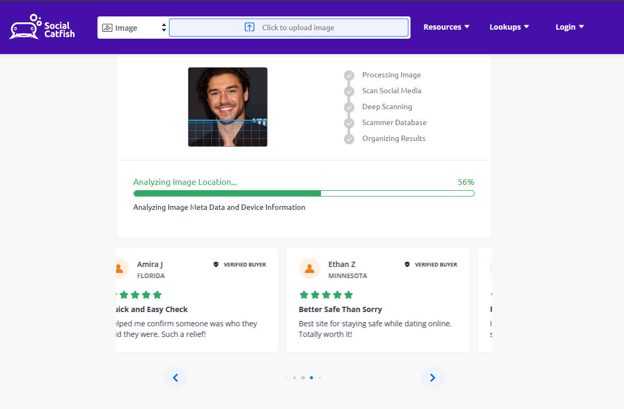Click the shield icon next to Ethan's Verified Buyer
Viewport: 624px width, 409px height.
(x=407, y=264)
